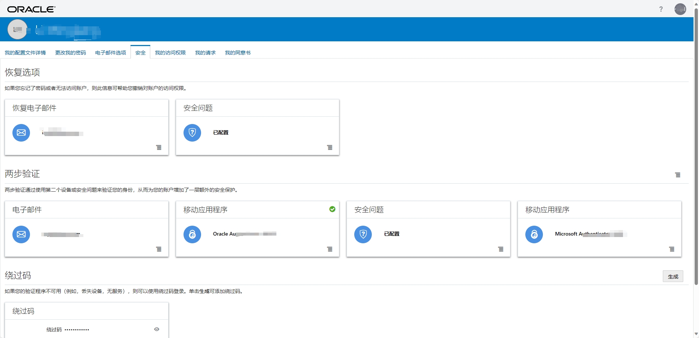Click the 绕过码 section heading

pyautogui.click(x=18, y=275)
